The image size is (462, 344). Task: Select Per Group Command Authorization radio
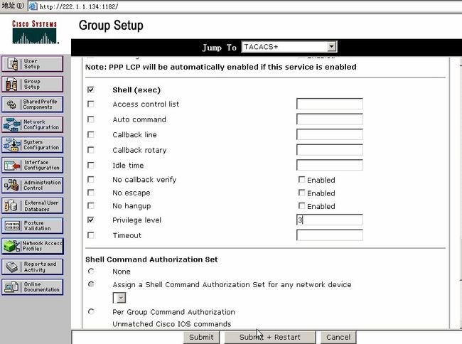click(x=91, y=311)
